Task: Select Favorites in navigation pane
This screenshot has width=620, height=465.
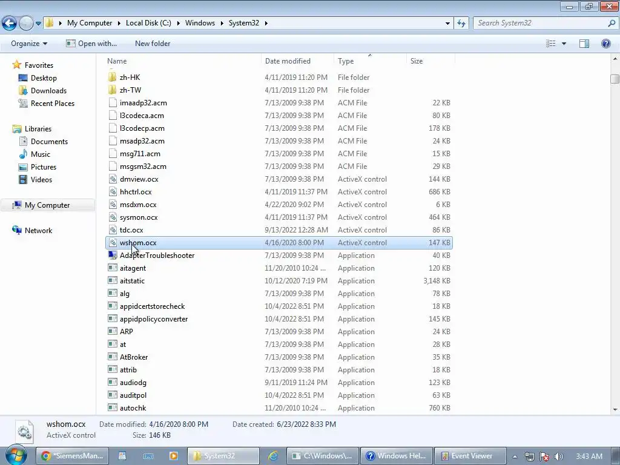Action: pos(39,65)
